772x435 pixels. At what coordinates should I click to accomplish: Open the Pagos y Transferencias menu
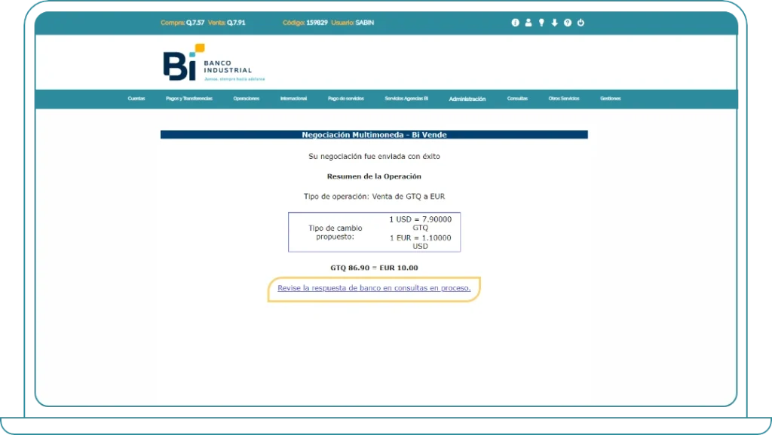click(x=189, y=99)
